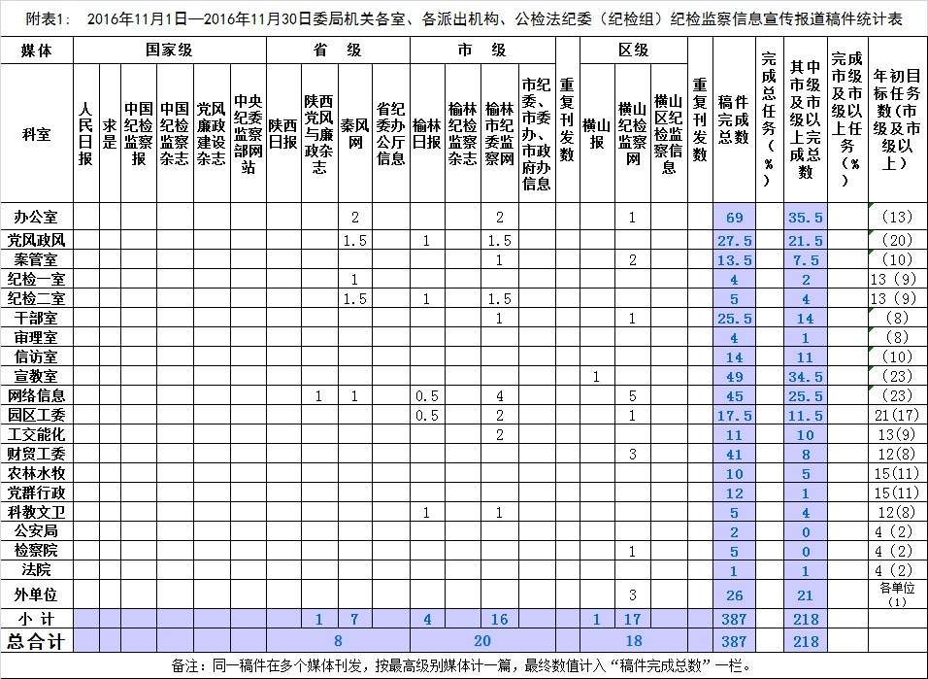Click the 审理室 row label
This screenshot has width=928, height=679.
point(37,337)
